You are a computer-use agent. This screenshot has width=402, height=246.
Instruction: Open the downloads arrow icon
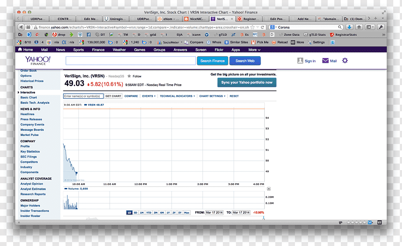[x=349, y=27]
